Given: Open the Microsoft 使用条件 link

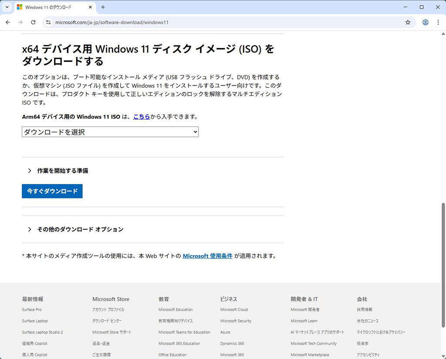Looking at the screenshot, I should [x=207, y=256].
